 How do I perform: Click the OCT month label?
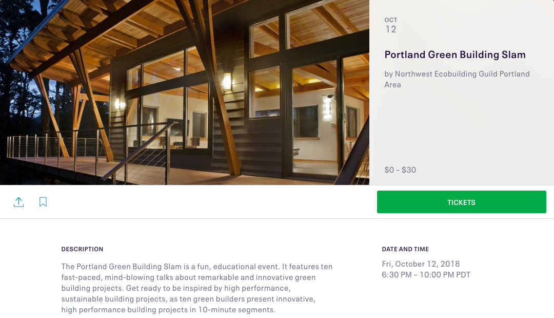pos(391,20)
